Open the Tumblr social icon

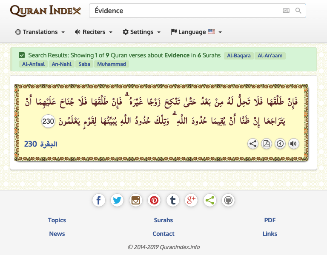pyautogui.click(x=173, y=200)
